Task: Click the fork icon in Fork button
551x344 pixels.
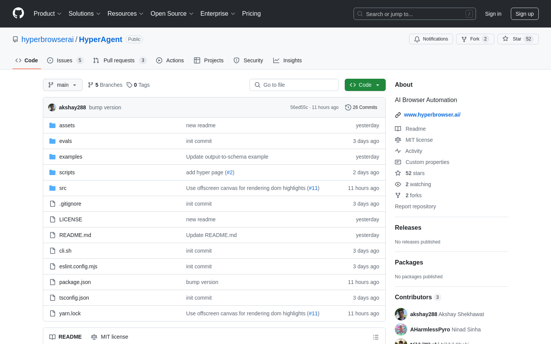Action: point(464,39)
